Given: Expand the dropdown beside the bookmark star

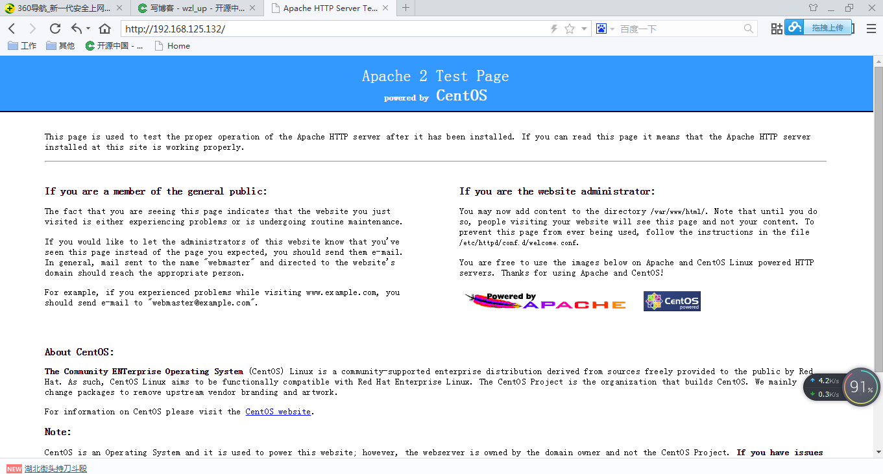Looking at the screenshot, I should [x=583, y=28].
